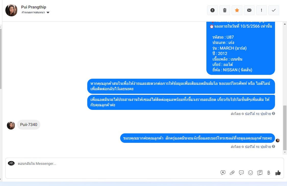
Task: Attach a file with the paperclip icon
Action: 232,173
